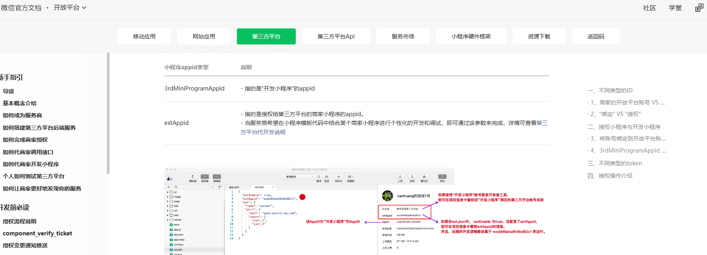This screenshot has height=255, width=707.
Task: Jump to 三、不同类型的token outline entry
Action: (x=615, y=163)
